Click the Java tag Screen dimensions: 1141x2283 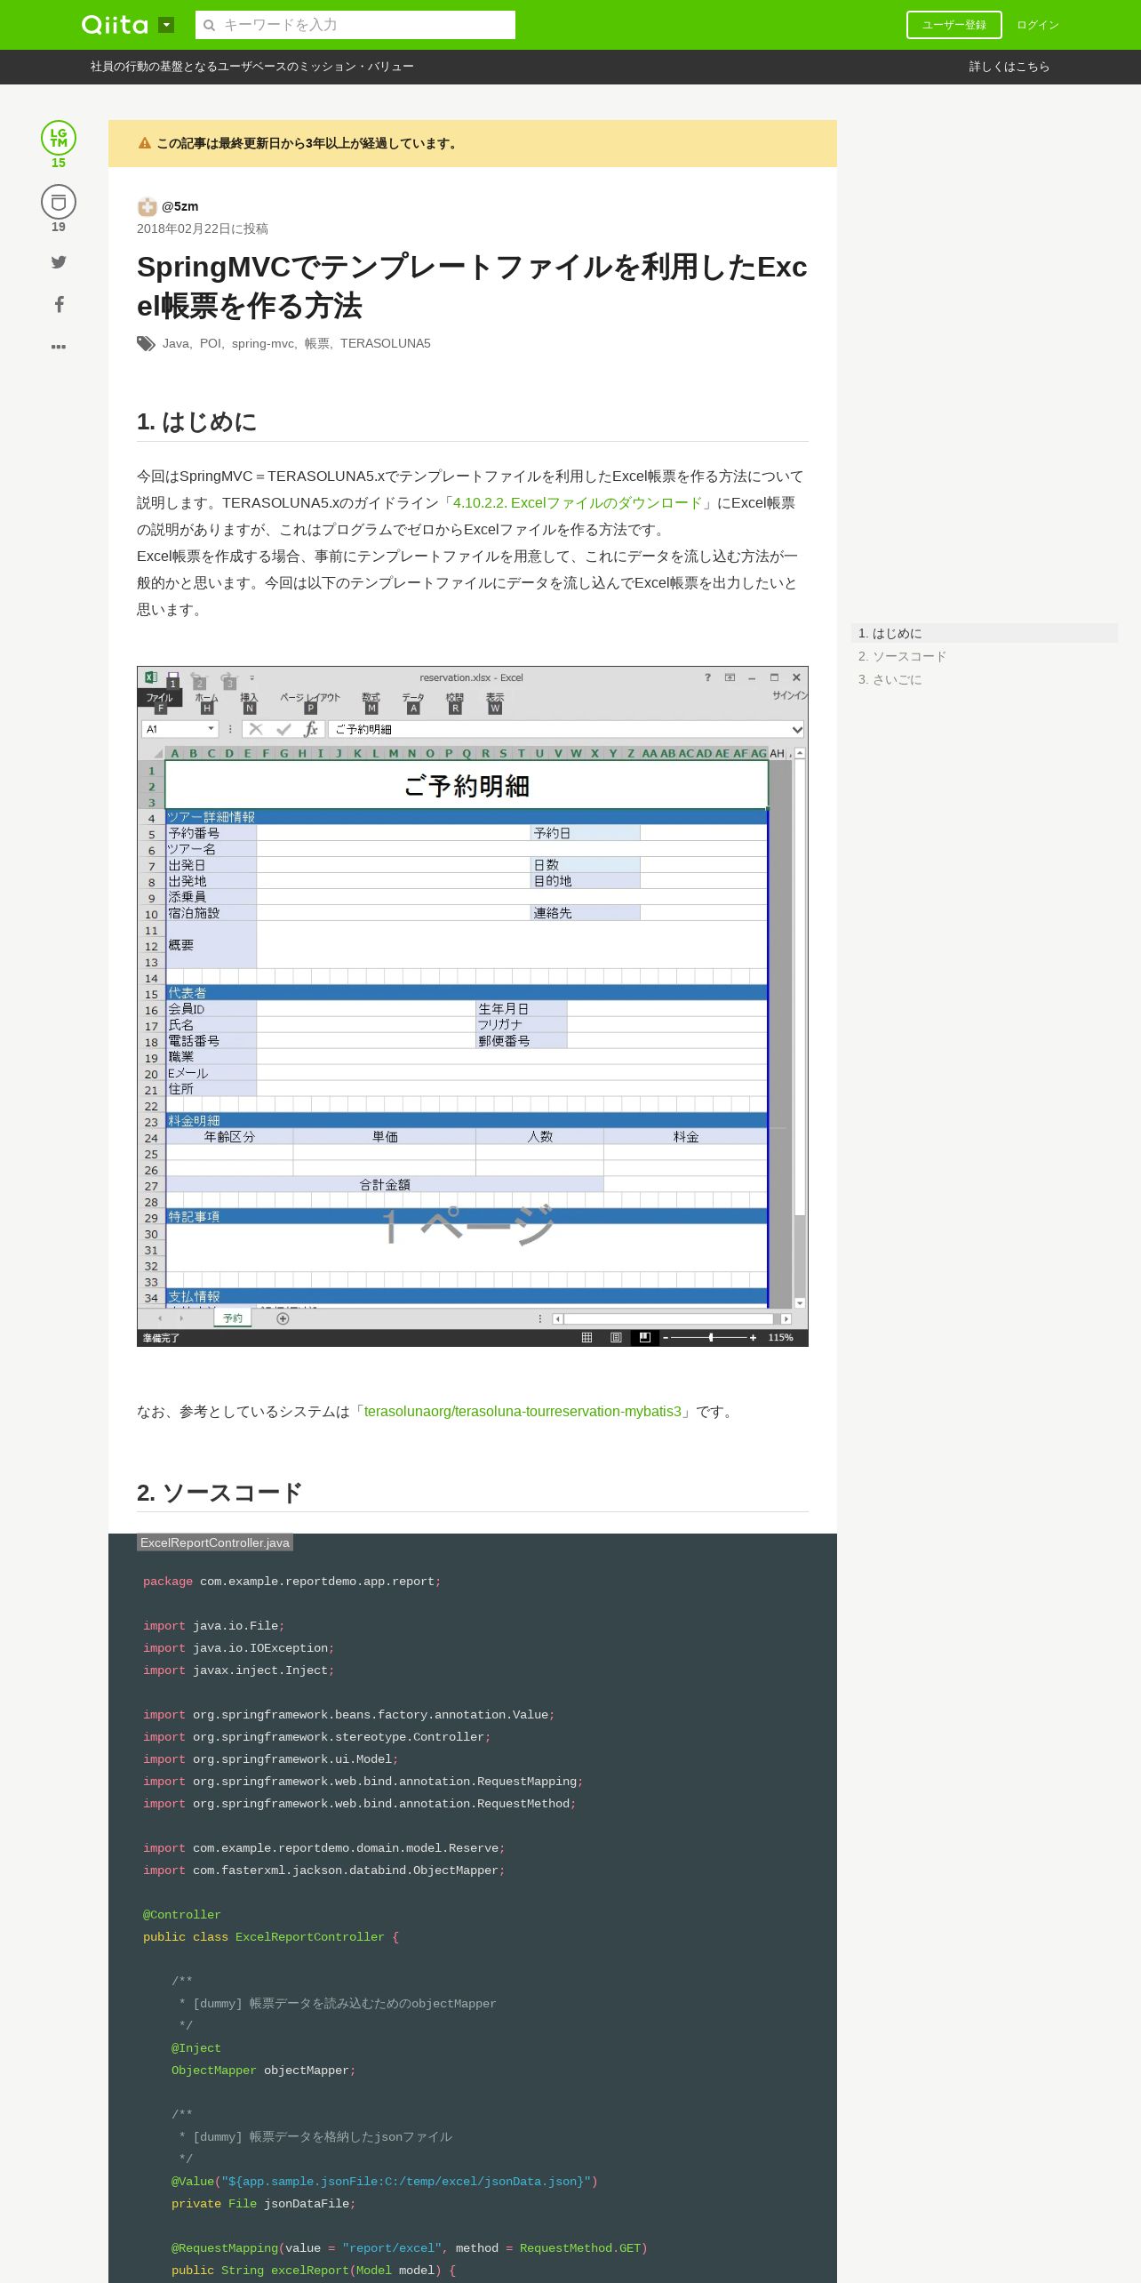(175, 343)
